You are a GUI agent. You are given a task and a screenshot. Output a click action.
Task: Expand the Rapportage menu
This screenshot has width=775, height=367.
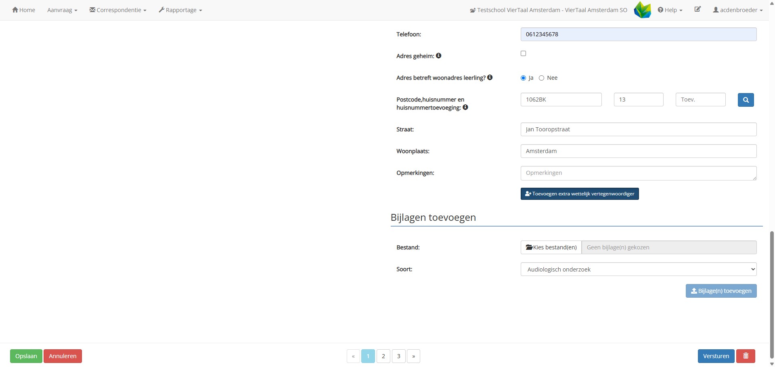[180, 10]
